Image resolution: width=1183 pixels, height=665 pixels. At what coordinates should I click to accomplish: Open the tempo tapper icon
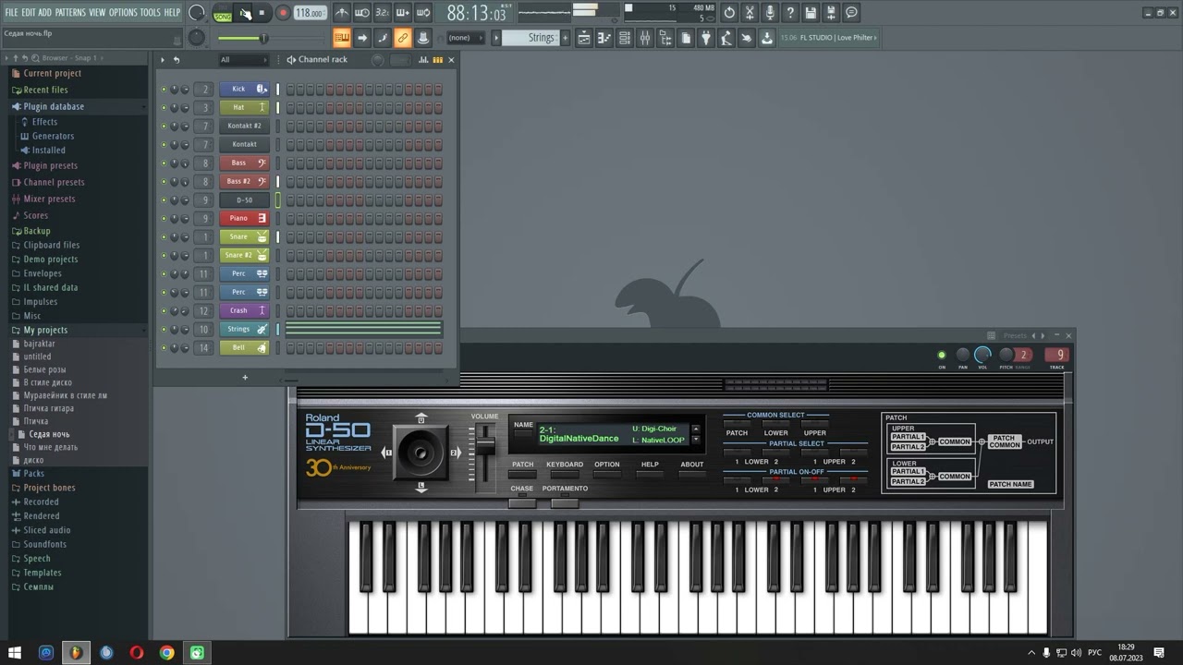(x=726, y=38)
